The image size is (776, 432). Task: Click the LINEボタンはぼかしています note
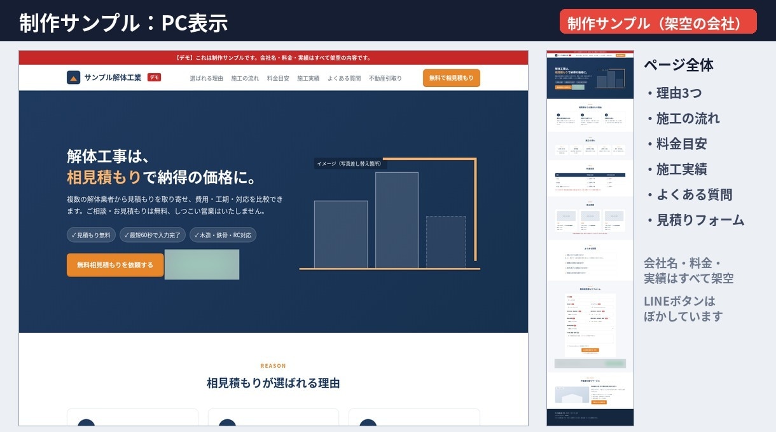[683, 309]
